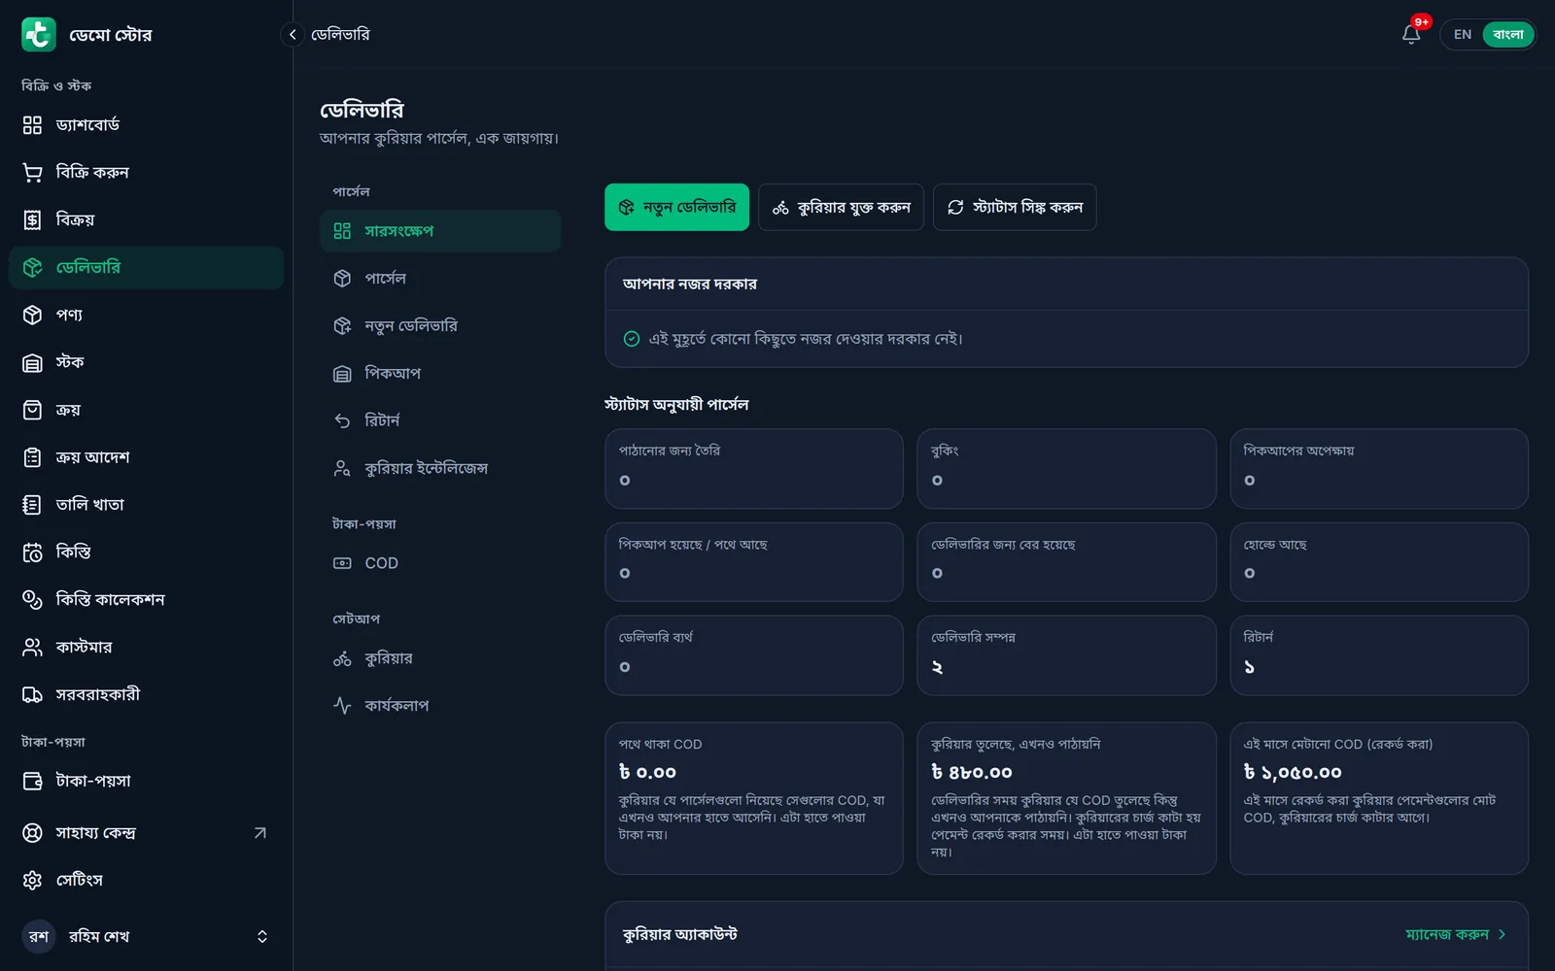Click the coins icon for কিস্তি কালেকশন
This screenshot has height=971, width=1555.
click(32, 599)
